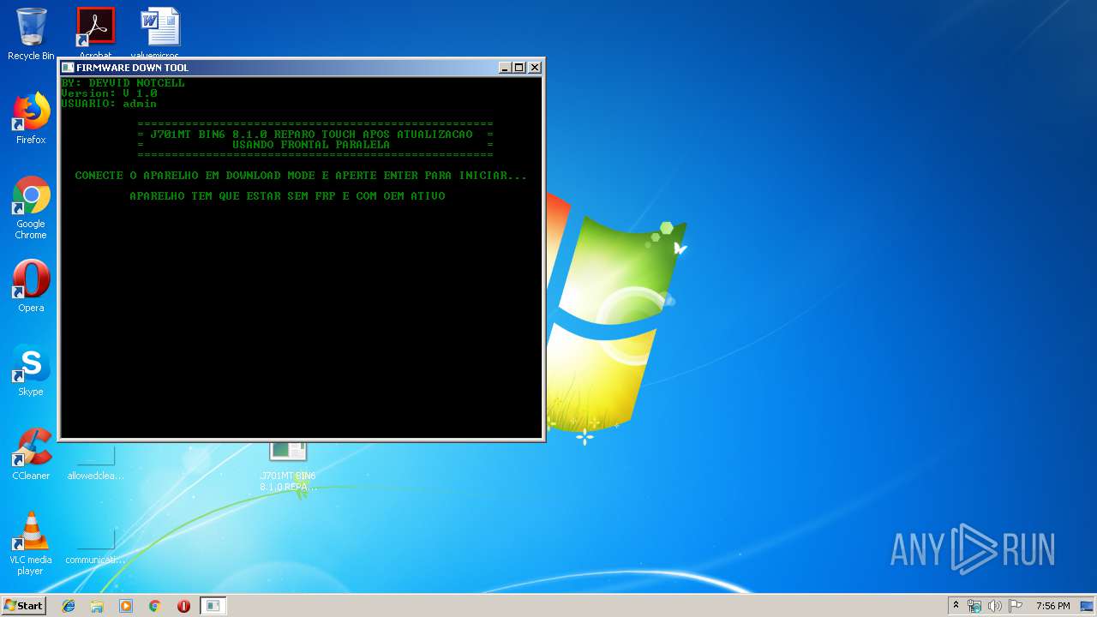The image size is (1097, 617).
Task: Click the volume speaker tray icon
Action: coord(995,606)
